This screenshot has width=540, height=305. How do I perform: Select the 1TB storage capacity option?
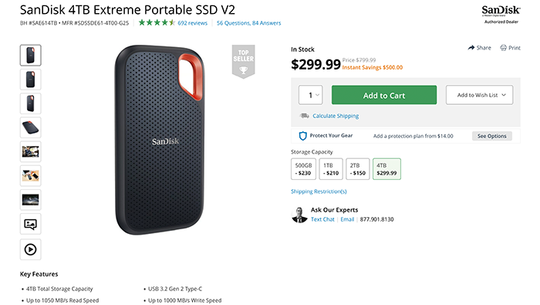tap(331, 169)
